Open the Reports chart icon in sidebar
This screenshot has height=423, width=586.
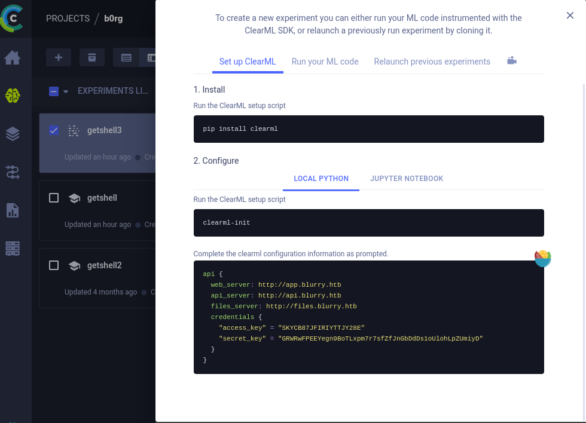pyautogui.click(x=13, y=210)
